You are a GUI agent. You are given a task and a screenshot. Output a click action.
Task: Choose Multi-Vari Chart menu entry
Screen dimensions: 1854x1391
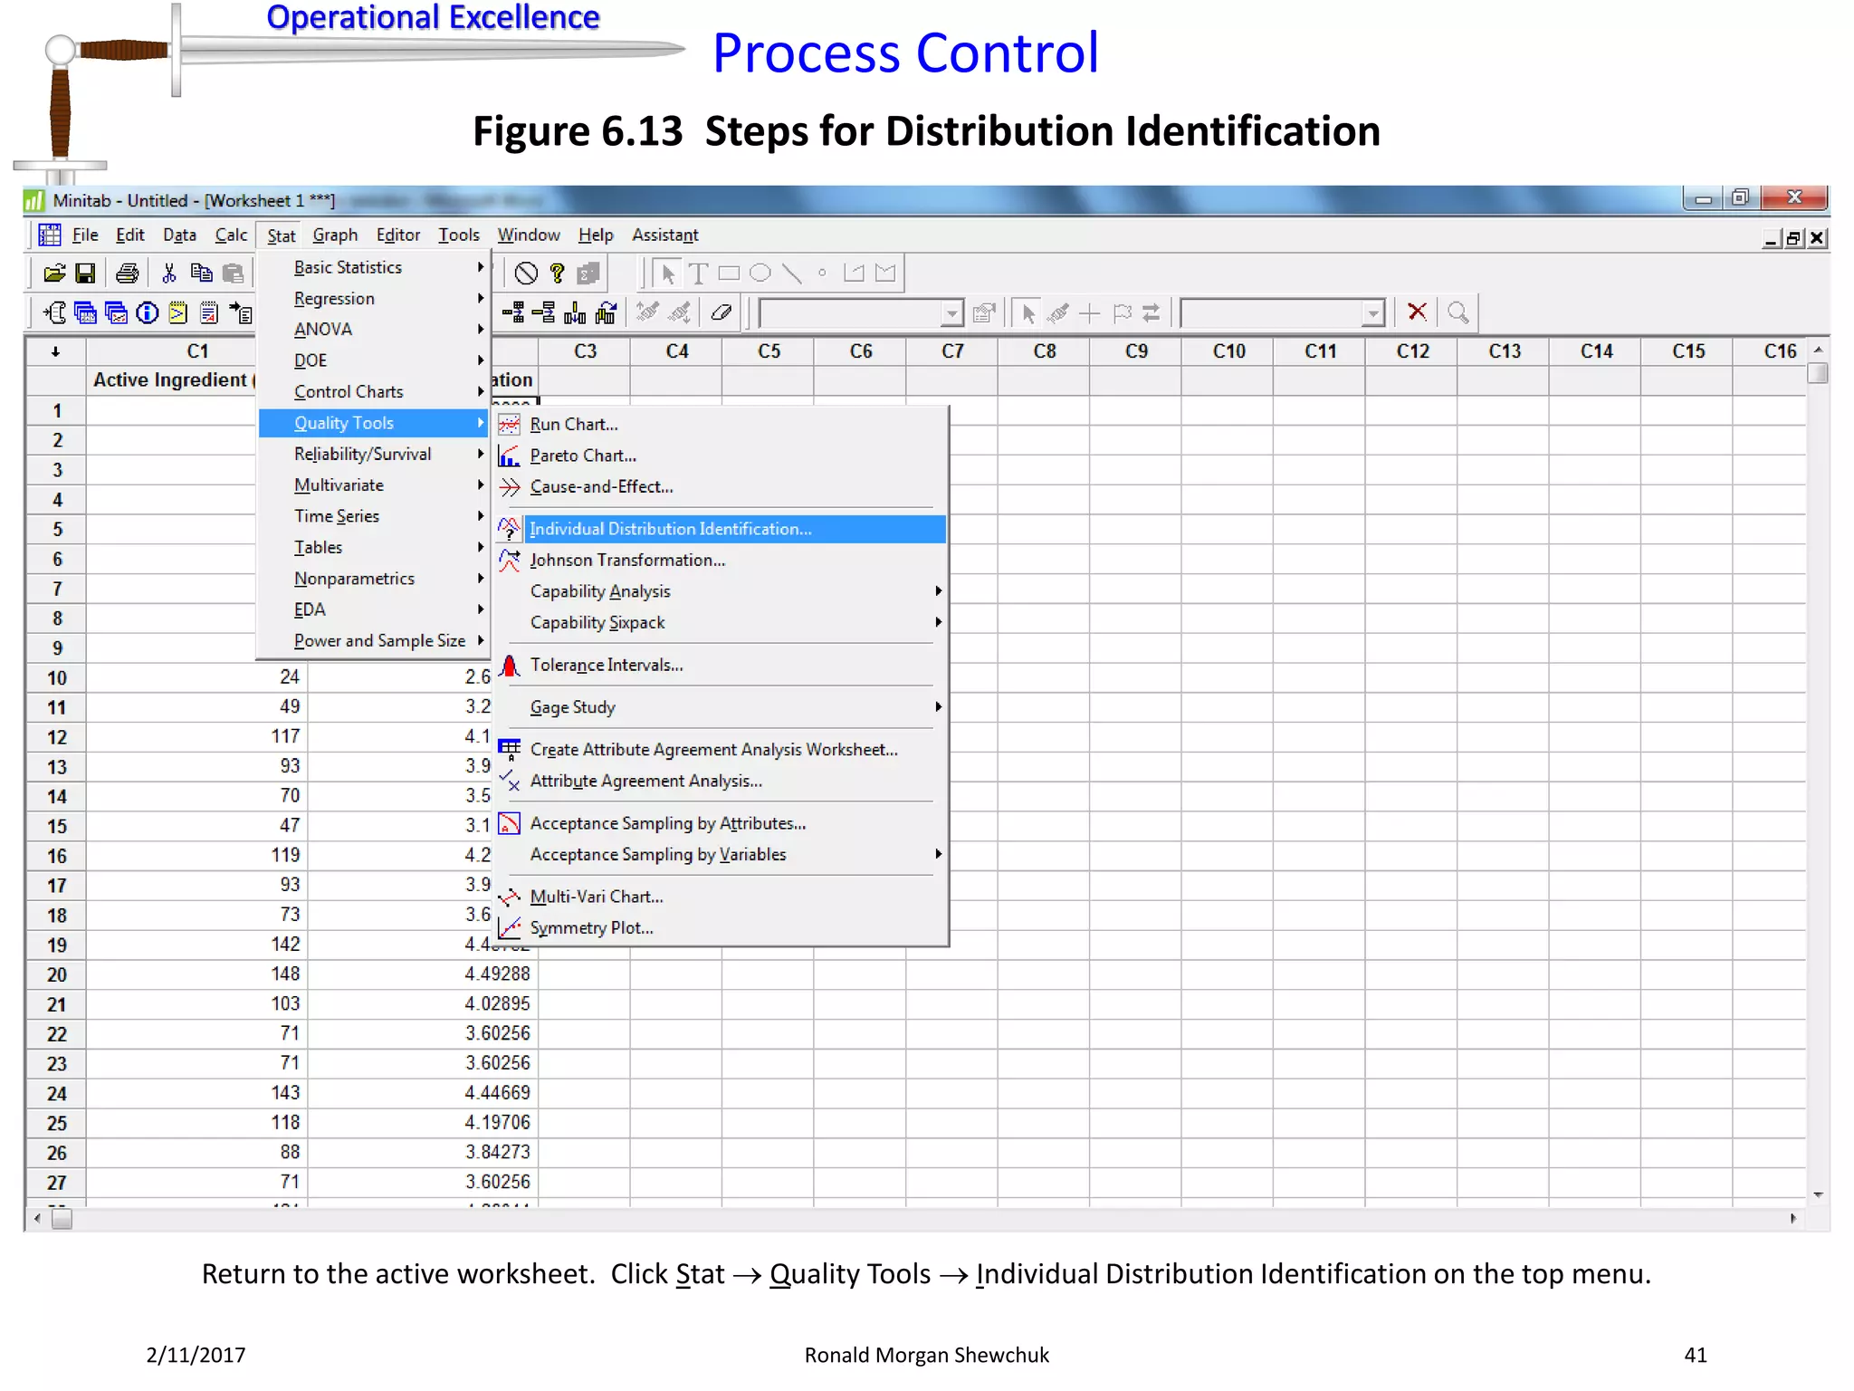click(721, 897)
